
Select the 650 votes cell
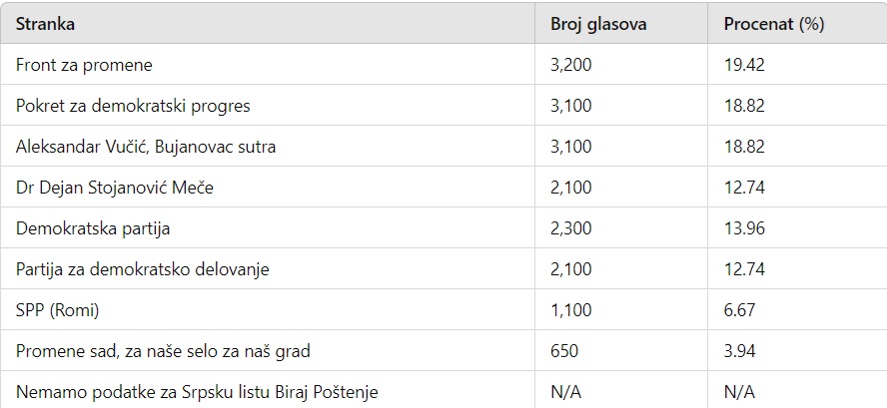pos(564,351)
